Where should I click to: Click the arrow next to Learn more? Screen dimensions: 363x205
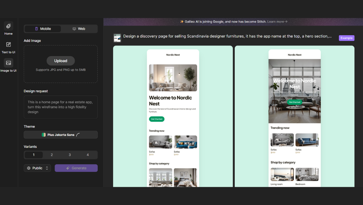click(286, 22)
